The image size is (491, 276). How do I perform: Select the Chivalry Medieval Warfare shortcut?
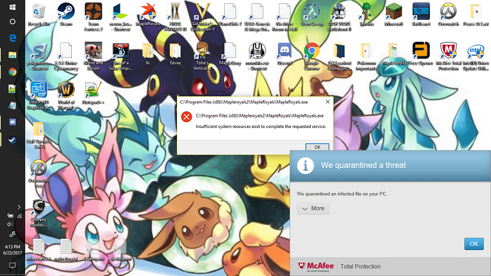39,213
